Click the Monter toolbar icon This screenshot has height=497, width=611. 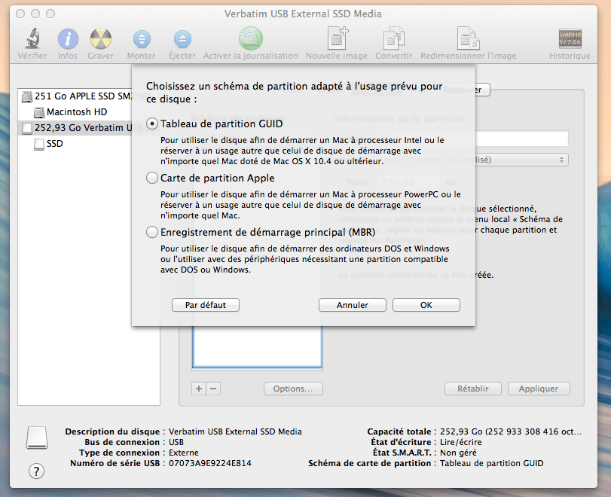pos(142,39)
